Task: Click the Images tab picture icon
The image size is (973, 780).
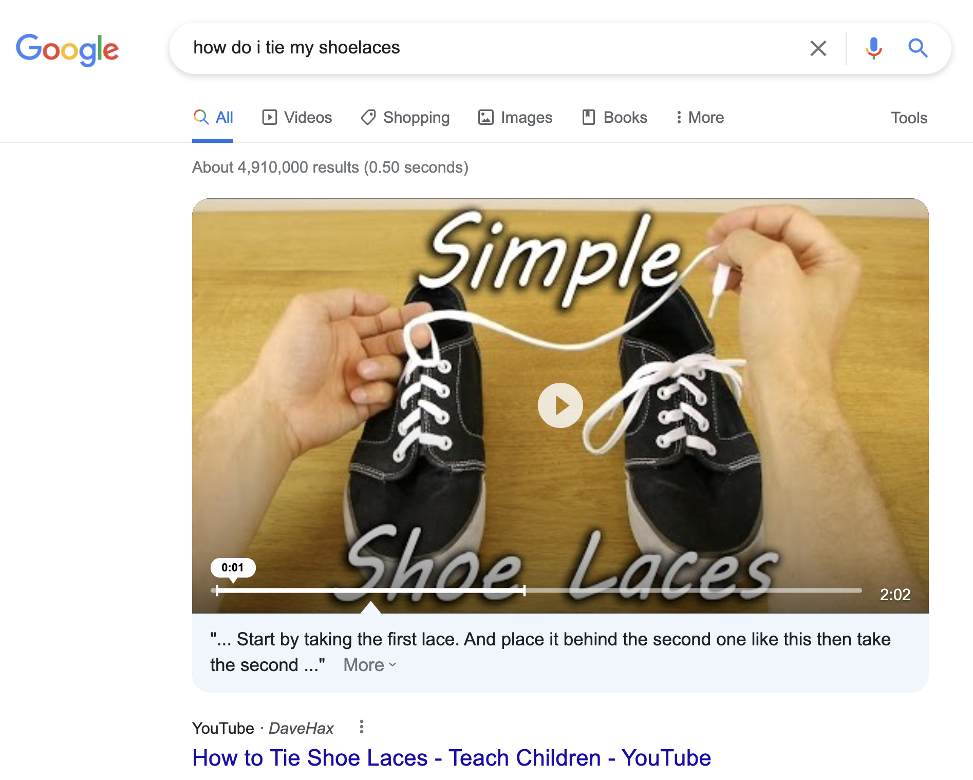Action: [485, 118]
